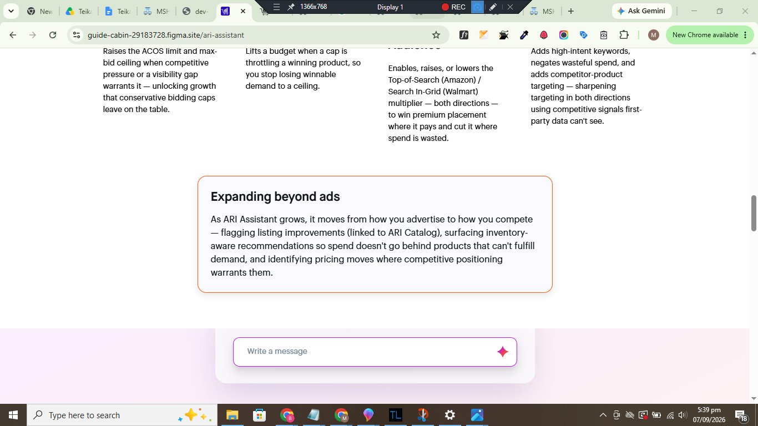Stop recording with the REC button
Viewport: 758px width, 426px height.
[453, 7]
